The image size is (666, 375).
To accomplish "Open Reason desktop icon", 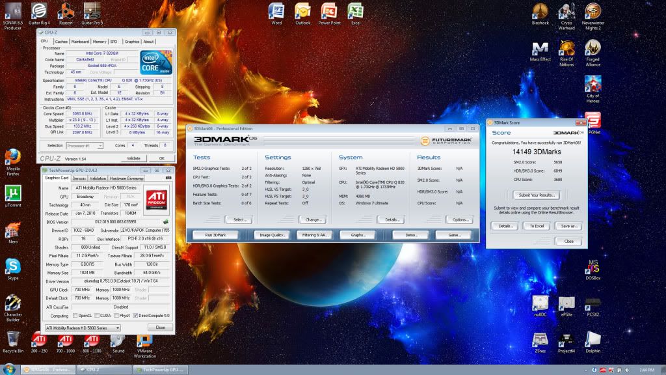I will tap(66, 14).
